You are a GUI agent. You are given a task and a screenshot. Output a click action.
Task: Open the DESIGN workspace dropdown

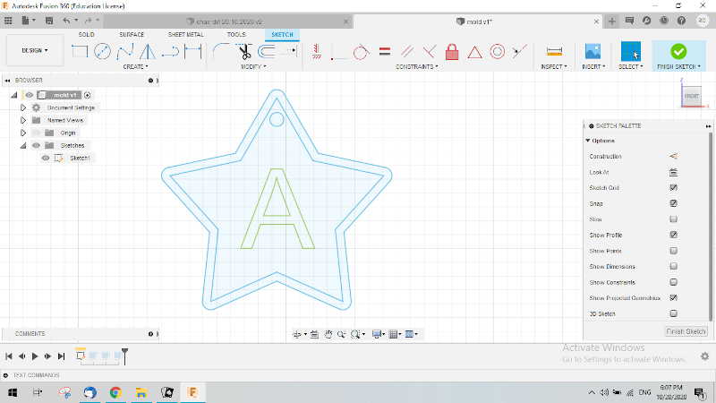point(35,50)
